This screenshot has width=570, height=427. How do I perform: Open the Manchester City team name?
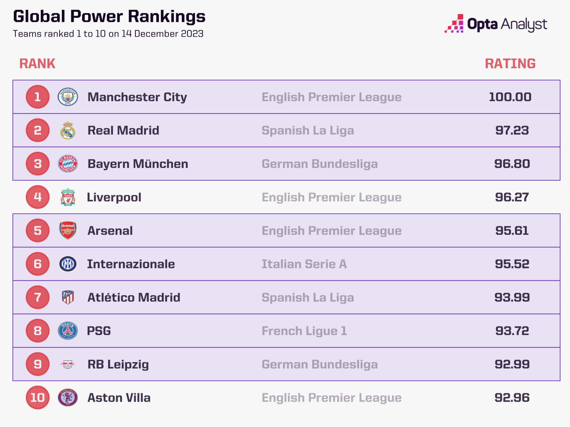[137, 97]
